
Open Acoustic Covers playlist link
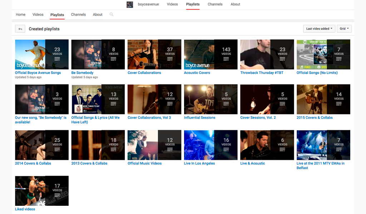pos(197,73)
